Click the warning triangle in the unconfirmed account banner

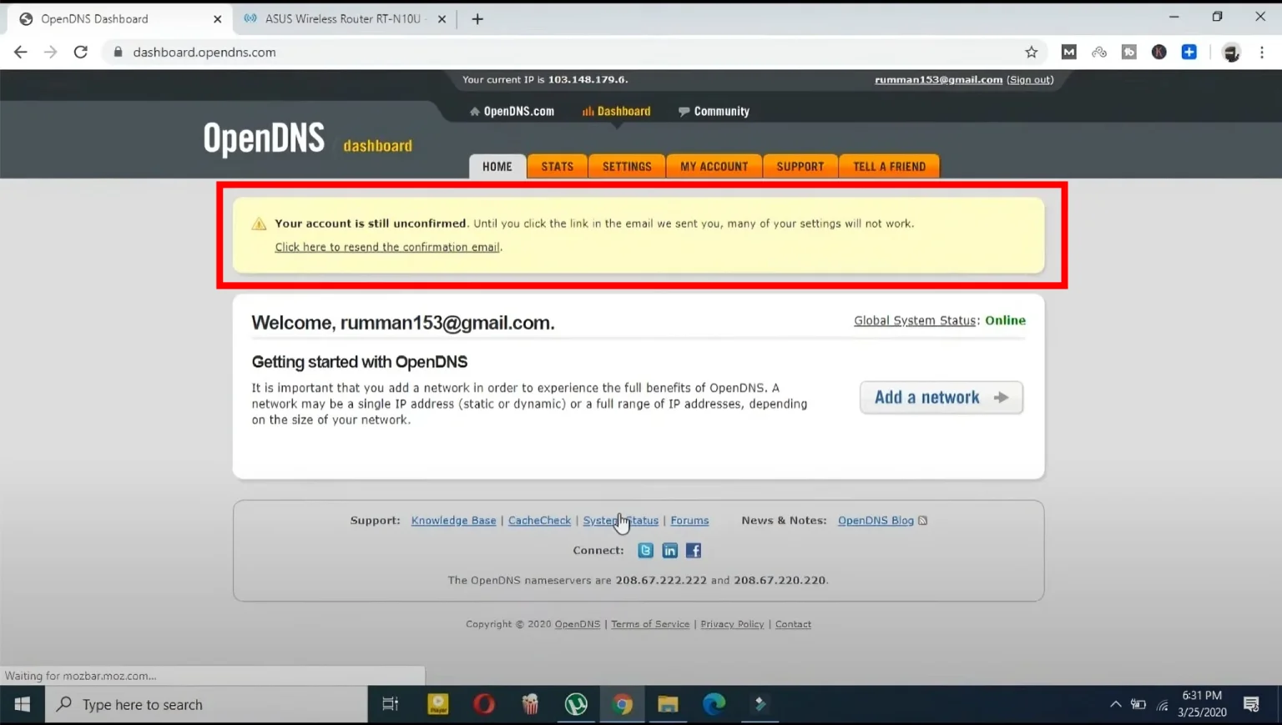tap(259, 223)
